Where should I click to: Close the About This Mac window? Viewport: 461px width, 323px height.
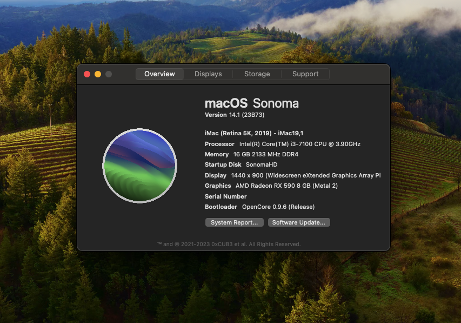coord(87,74)
